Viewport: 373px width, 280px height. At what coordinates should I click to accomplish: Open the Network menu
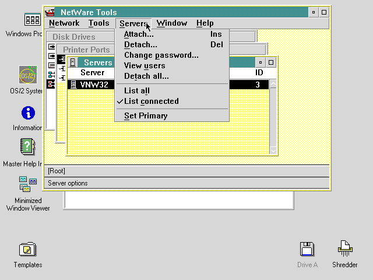(64, 23)
